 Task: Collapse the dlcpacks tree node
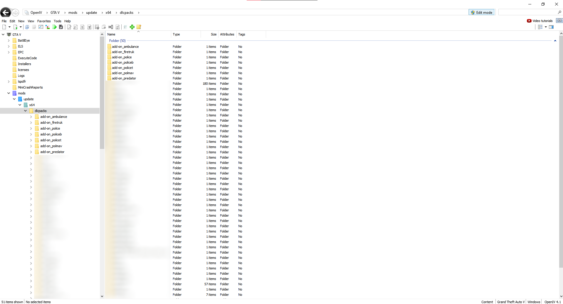[26, 111]
